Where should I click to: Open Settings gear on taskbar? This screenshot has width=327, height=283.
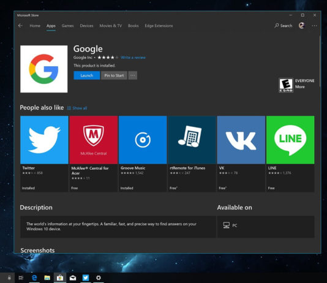point(99,277)
